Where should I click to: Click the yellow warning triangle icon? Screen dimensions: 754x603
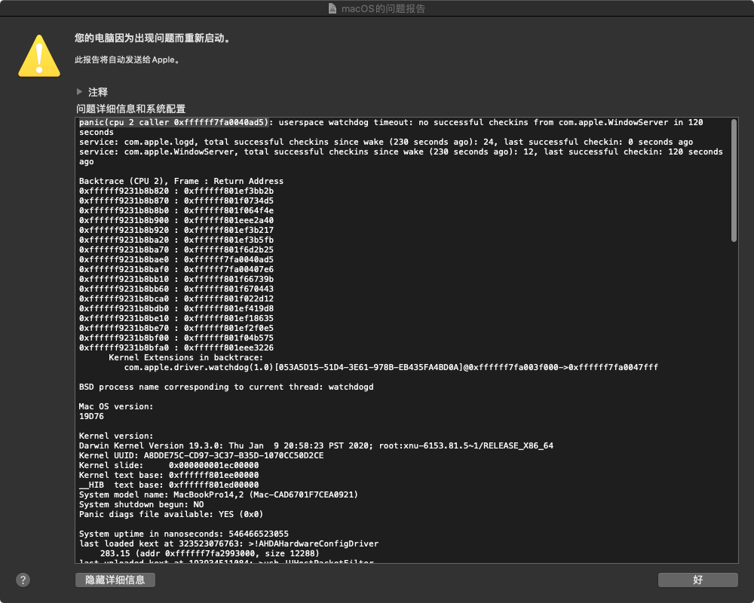click(39, 56)
